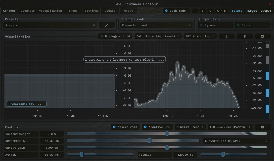Select the Target view
The image size is (274, 161).
[x=251, y=11]
